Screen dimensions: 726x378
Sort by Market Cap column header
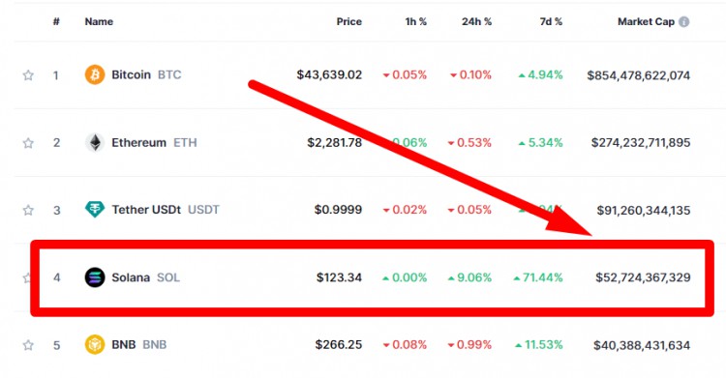pyautogui.click(x=646, y=21)
